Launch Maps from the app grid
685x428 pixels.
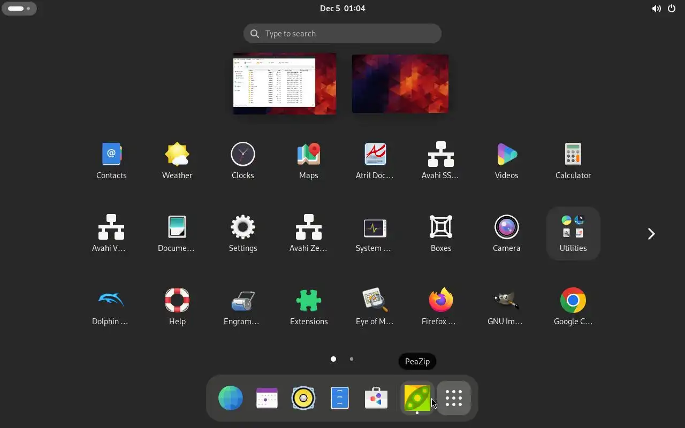pos(309,160)
